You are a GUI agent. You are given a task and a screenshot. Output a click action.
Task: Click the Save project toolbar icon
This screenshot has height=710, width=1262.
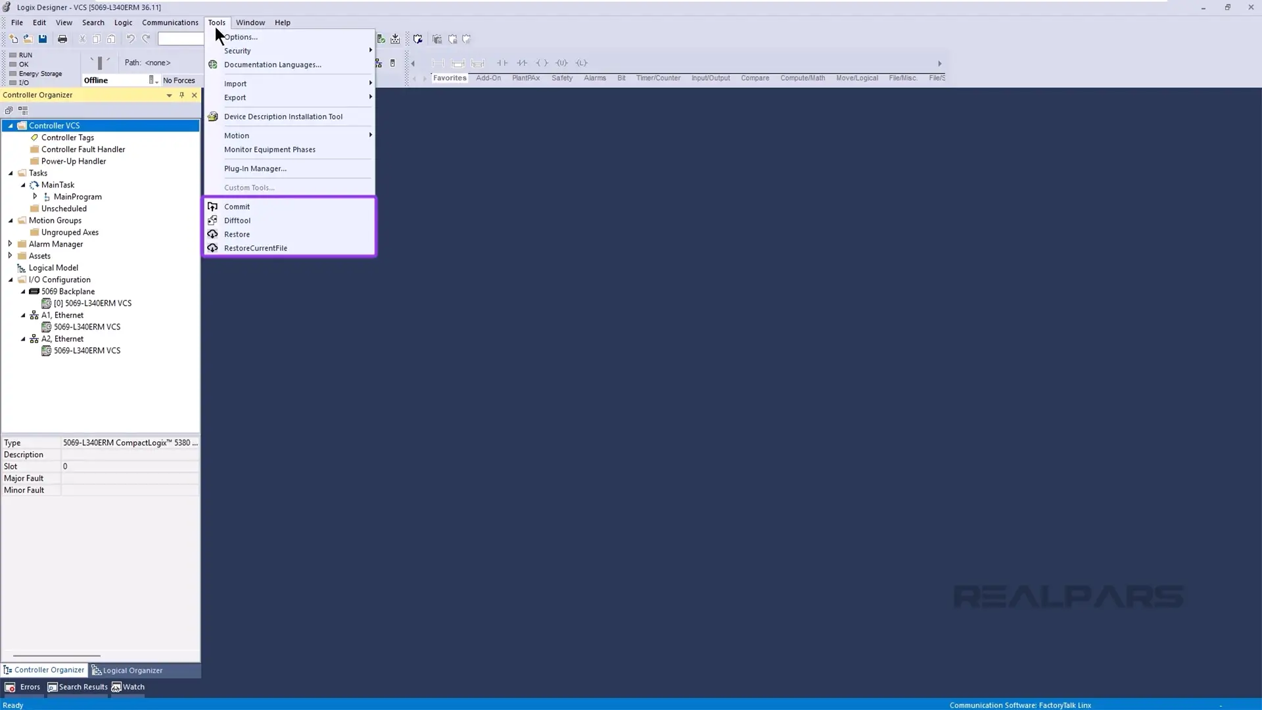tap(43, 39)
